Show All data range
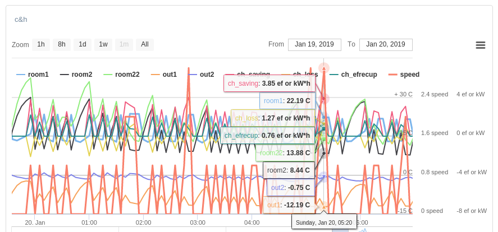 click(x=145, y=45)
